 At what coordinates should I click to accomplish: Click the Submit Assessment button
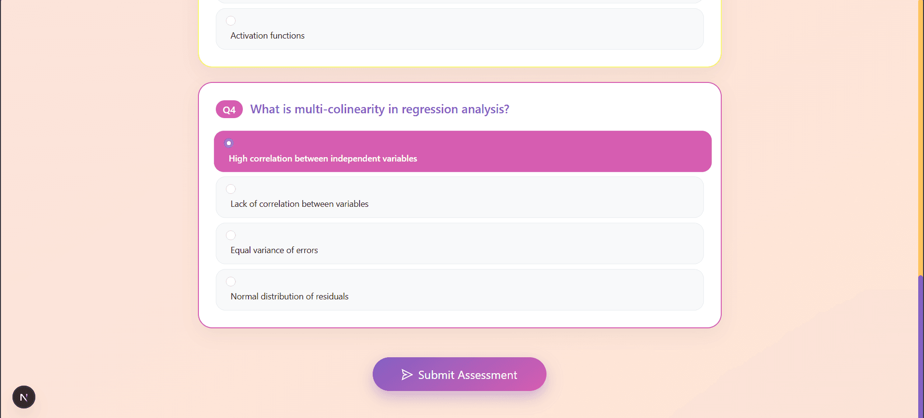[459, 374]
